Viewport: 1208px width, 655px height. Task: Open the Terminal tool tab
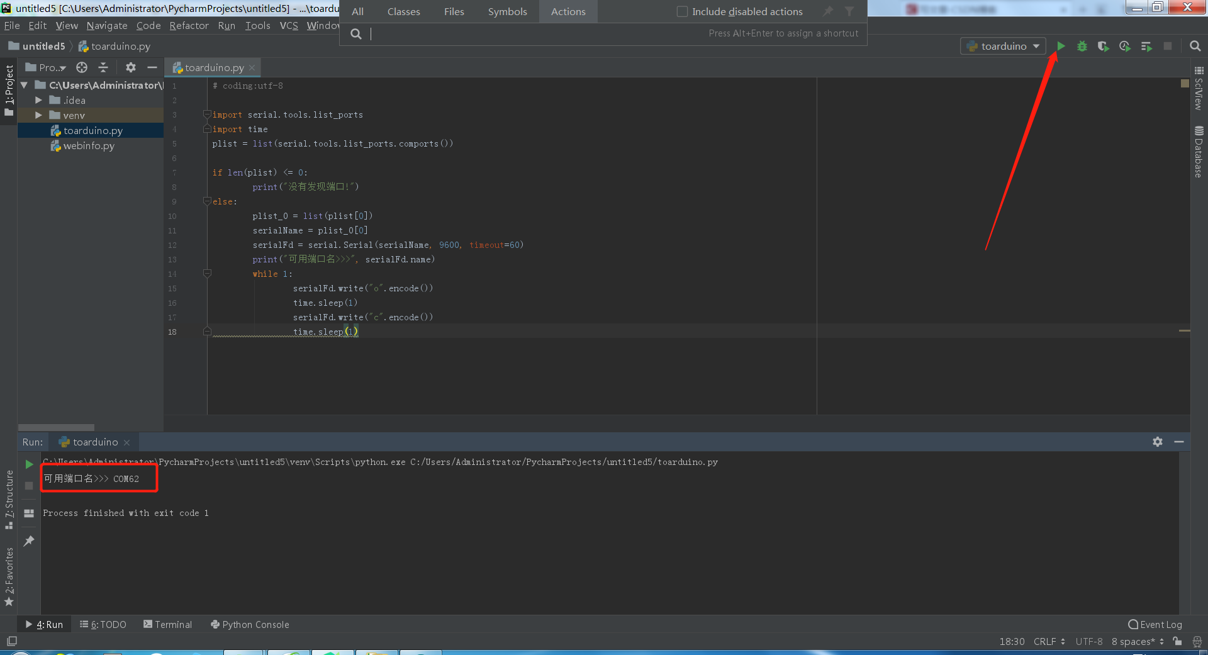(x=168, y=624)
